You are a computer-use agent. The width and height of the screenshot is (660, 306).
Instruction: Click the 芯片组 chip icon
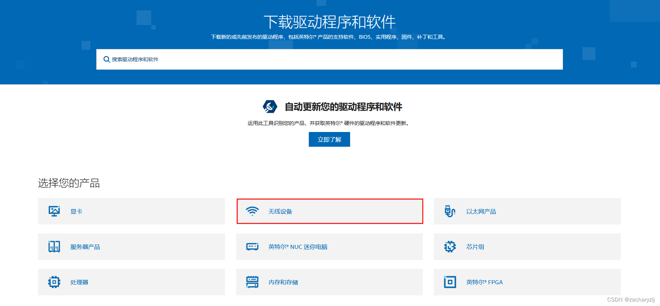point(450,247)
